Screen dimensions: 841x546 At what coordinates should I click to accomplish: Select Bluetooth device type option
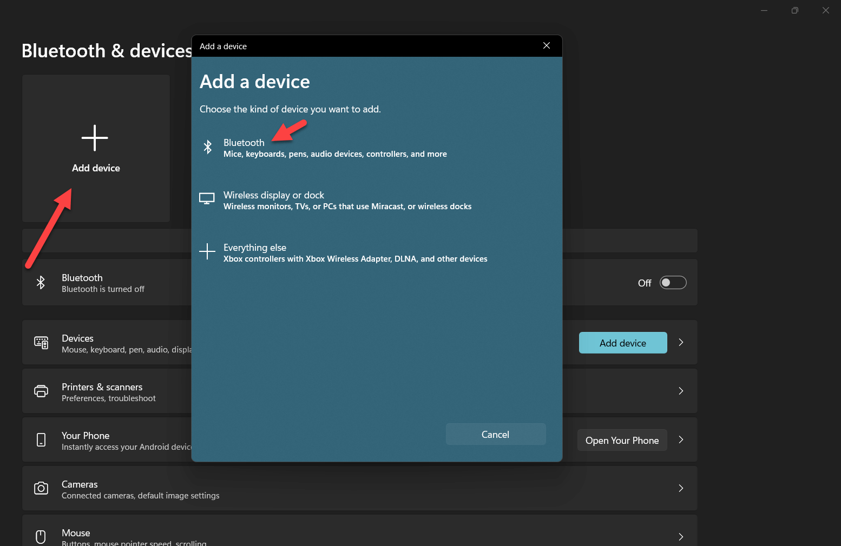(336, 148)
